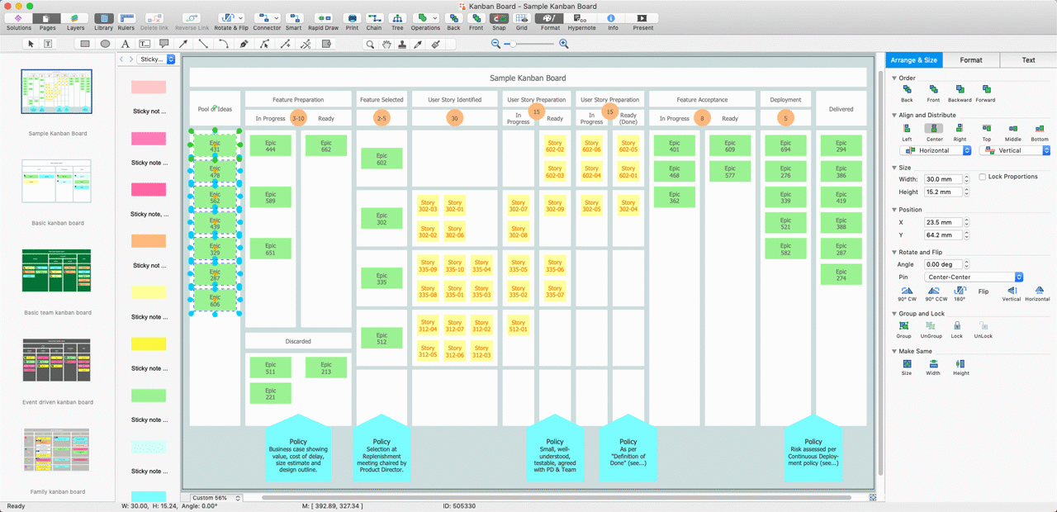Screen dimensions: 1057x512
Task: Click the Angle input field
Action: 943,264
